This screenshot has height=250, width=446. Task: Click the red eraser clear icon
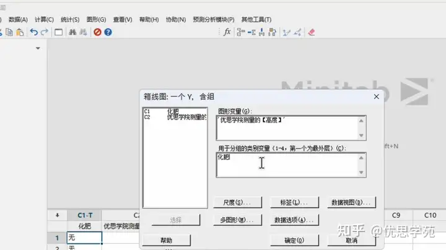(312, 32)
